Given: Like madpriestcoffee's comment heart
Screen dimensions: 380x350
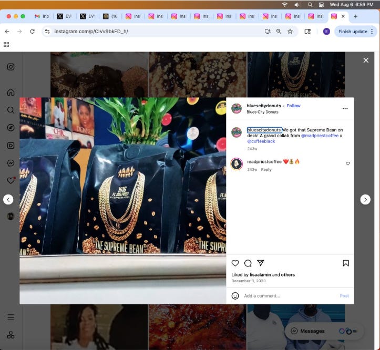Looking at the screenshot, I should coord(348,163).
